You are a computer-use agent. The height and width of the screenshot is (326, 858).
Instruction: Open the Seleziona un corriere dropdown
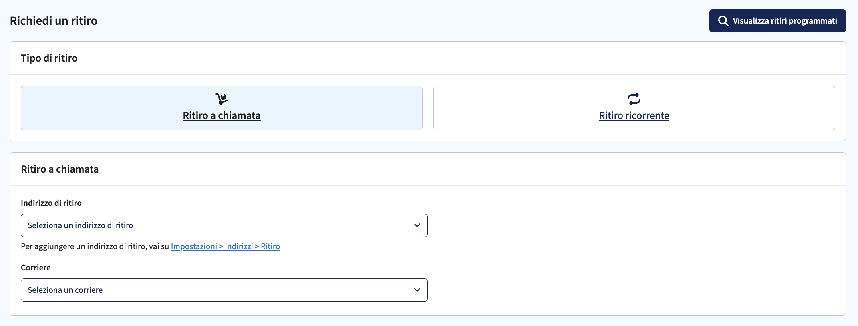pyautogui.click(x=224, y=290)
